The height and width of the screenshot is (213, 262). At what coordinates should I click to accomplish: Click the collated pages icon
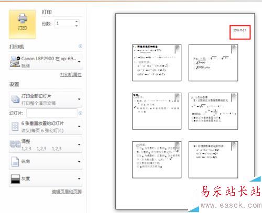[15, 144]
